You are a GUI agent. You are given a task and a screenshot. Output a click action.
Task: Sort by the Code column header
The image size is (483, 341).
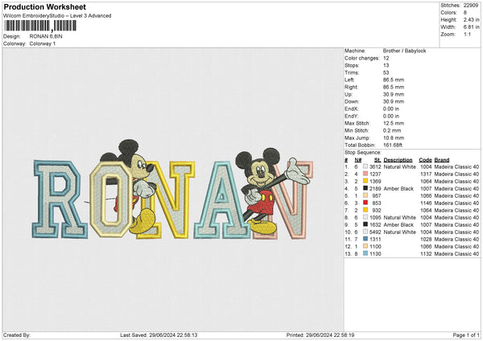pyautogui.click(x=425, y=159)
